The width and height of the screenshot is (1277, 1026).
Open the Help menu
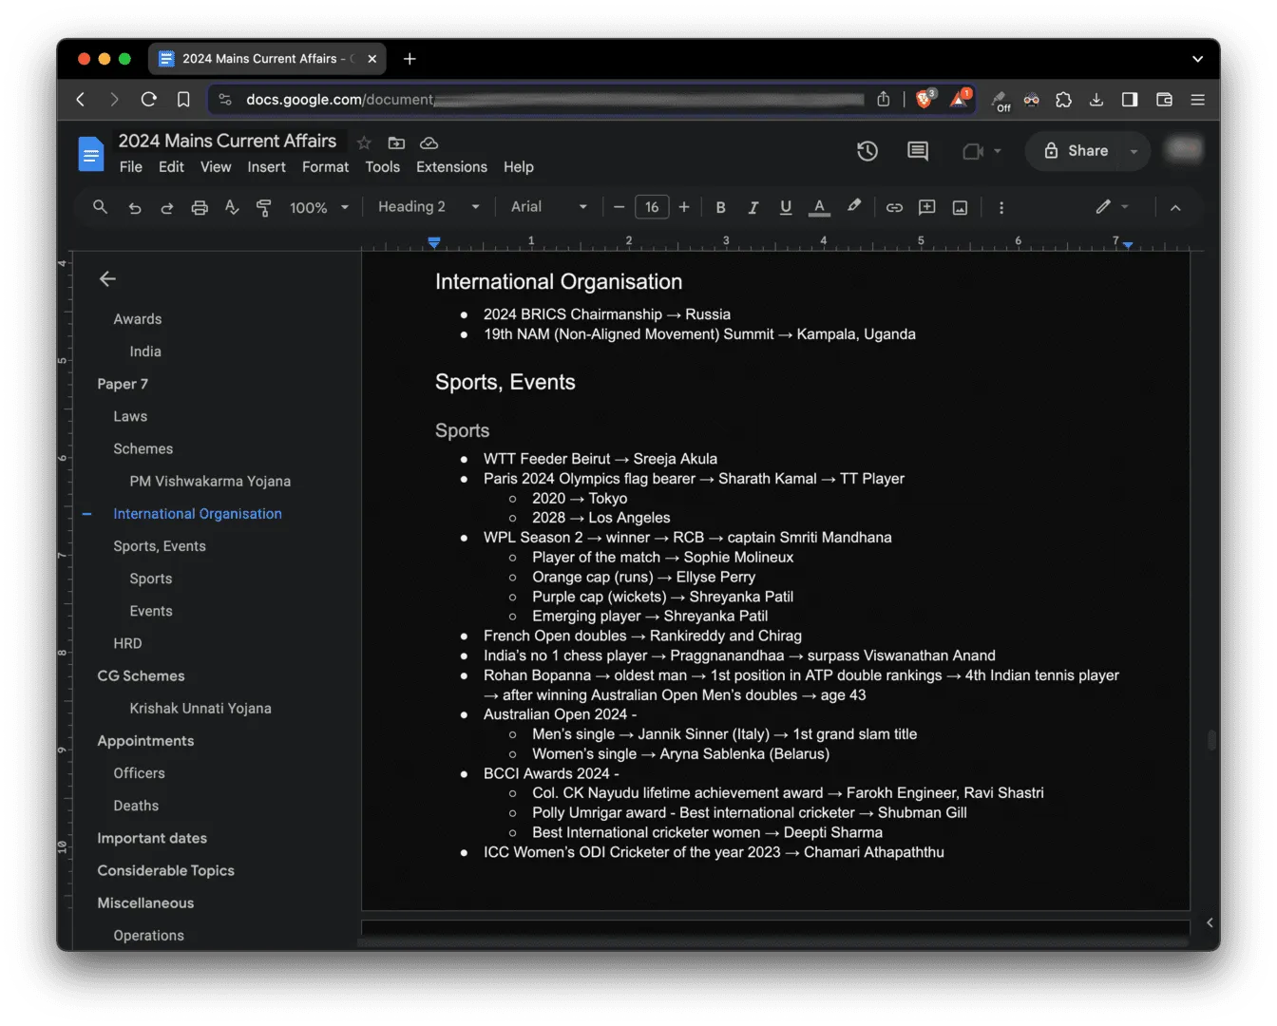coord(518,167)
